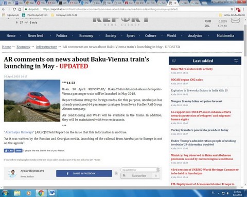Open the Azerbaijan Railways link in the article
The width and height of the screenshot is (247, 197).
click(x=19, y=132)
